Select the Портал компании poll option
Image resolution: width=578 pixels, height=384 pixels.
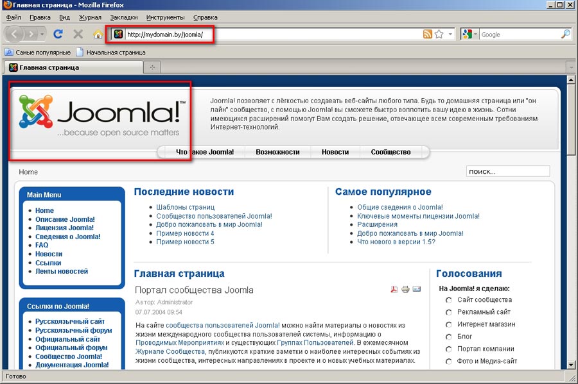(449, 349)
